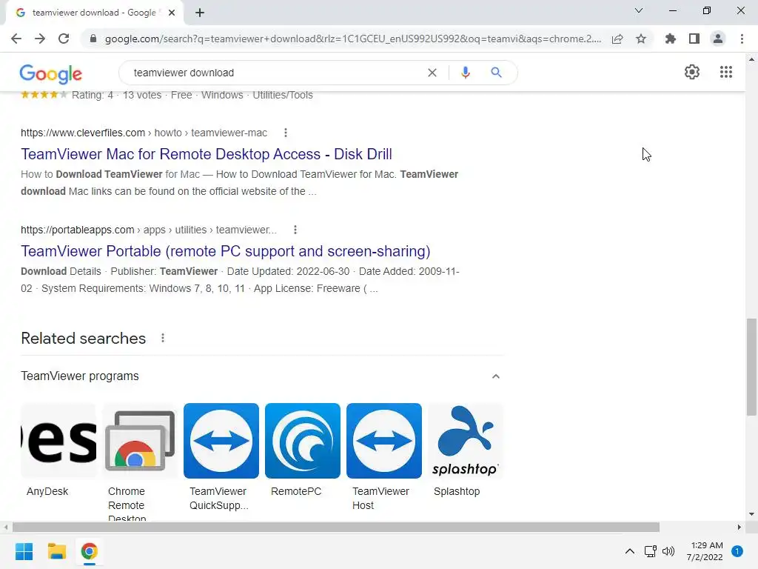This screenshot has height=569, width=758.
Task: Select TeamViewer Host thumbnail
Action: pyautogui.click(x=384, y=441)
